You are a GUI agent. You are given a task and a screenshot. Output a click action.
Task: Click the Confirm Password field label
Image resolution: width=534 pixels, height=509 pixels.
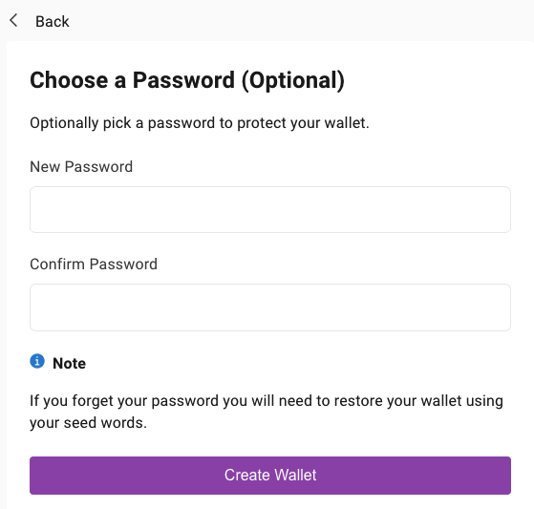94,265
